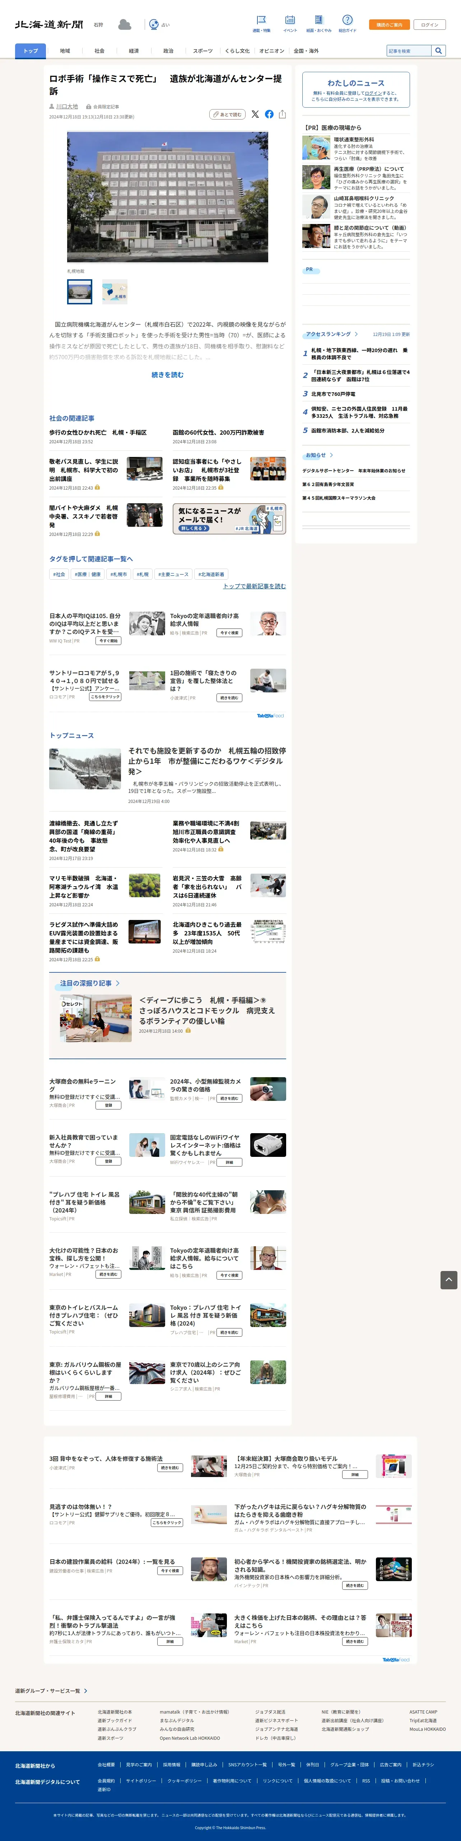Expand お知らせ section chevron
Viewport: 461px width, 1841px height.
[x=332, y=454]
